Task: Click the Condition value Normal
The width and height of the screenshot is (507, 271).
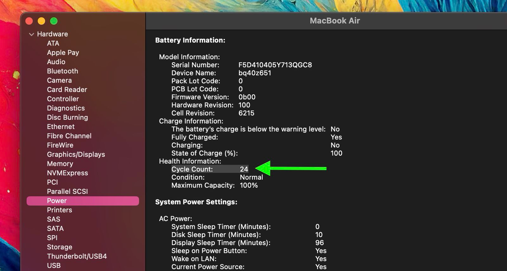Action: (x=251, y=177)
